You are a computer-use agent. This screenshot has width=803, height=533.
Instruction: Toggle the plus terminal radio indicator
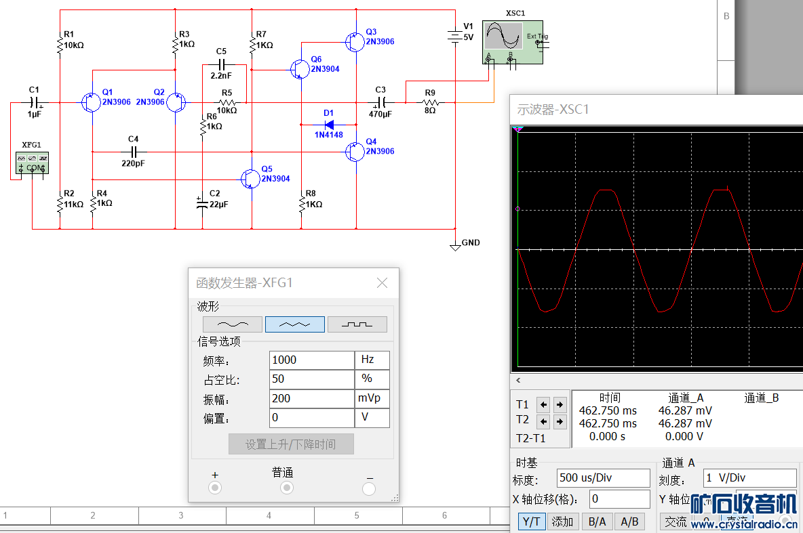tap(215, 488)
